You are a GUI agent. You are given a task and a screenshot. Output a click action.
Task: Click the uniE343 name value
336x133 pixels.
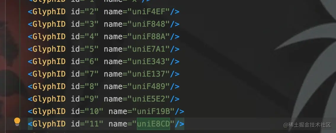pos(149,61)
